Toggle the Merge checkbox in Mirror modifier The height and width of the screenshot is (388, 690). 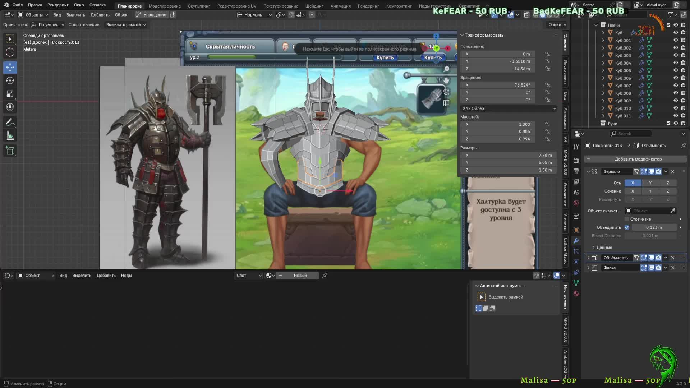pyautogui.click(x=627, y=227)
